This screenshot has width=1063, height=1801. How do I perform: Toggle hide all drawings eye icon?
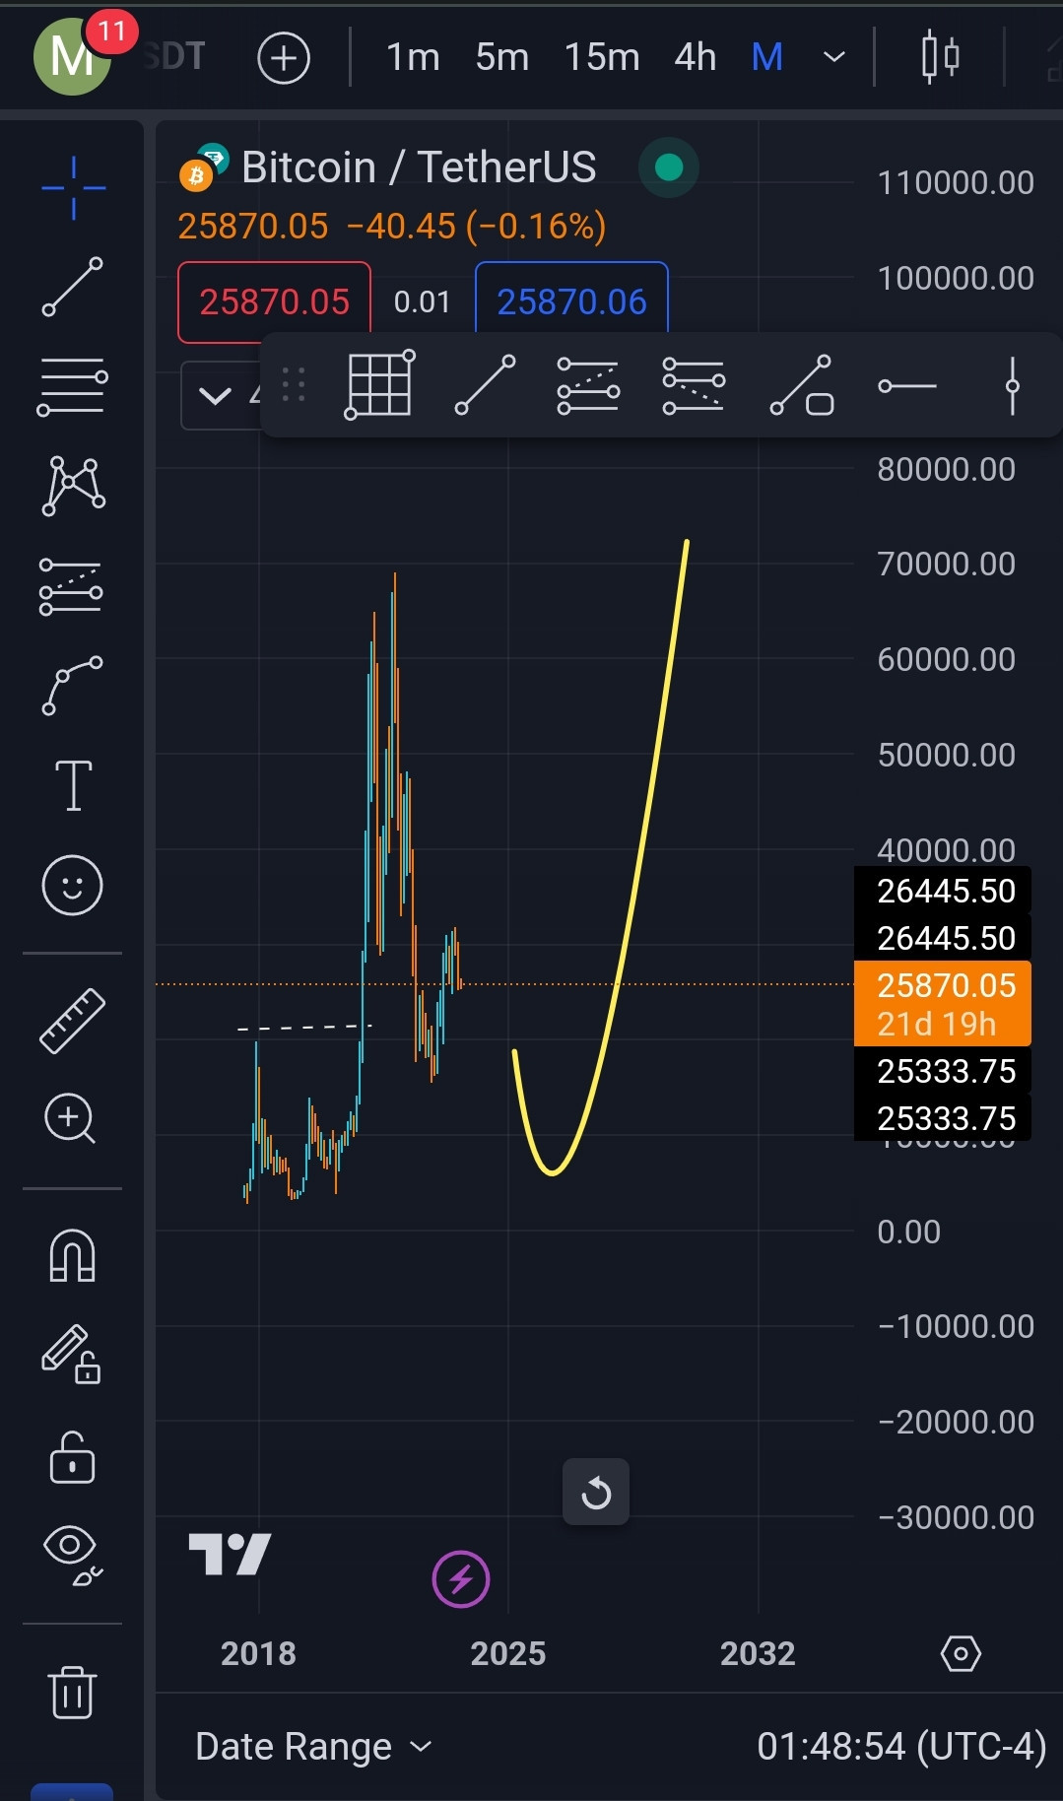(x=72, y=1555)
